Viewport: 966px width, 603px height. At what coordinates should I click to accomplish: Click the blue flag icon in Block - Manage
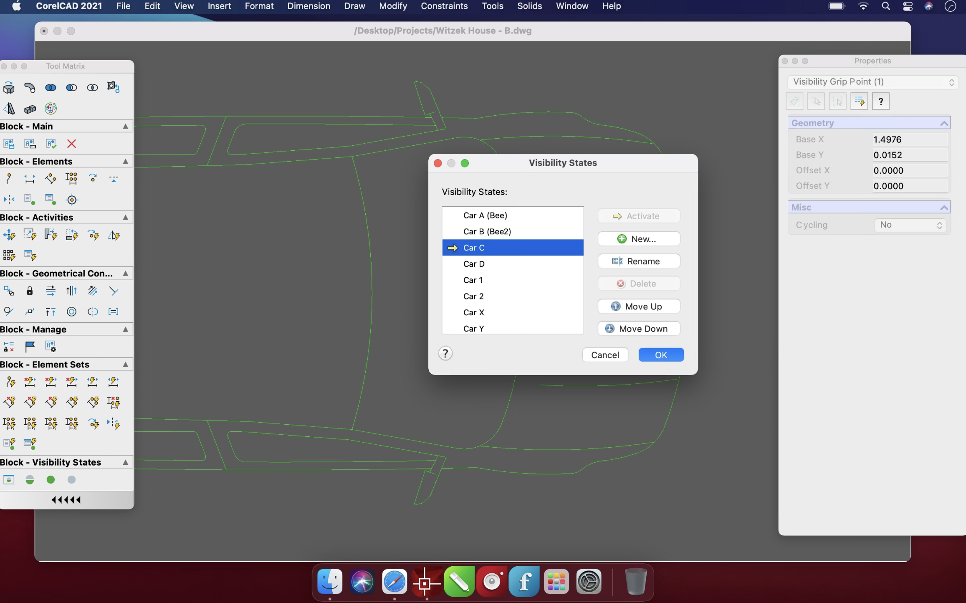coord(30,346)
